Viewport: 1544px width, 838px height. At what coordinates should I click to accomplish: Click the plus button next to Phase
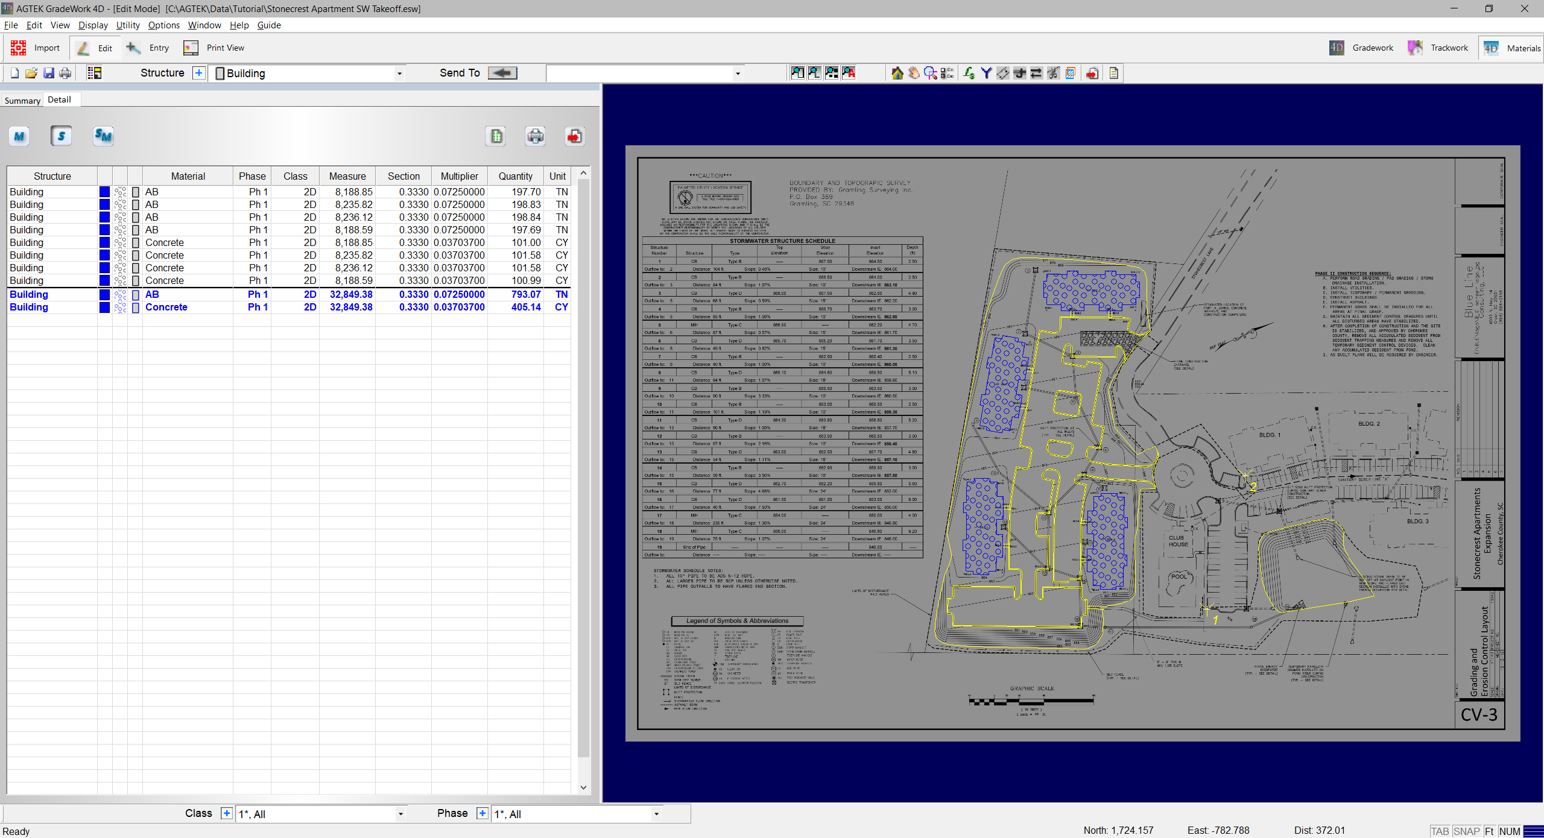pos(482,813)
